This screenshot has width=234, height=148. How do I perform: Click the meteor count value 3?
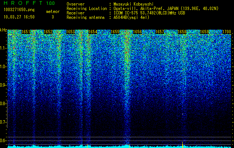coord(53,17)
